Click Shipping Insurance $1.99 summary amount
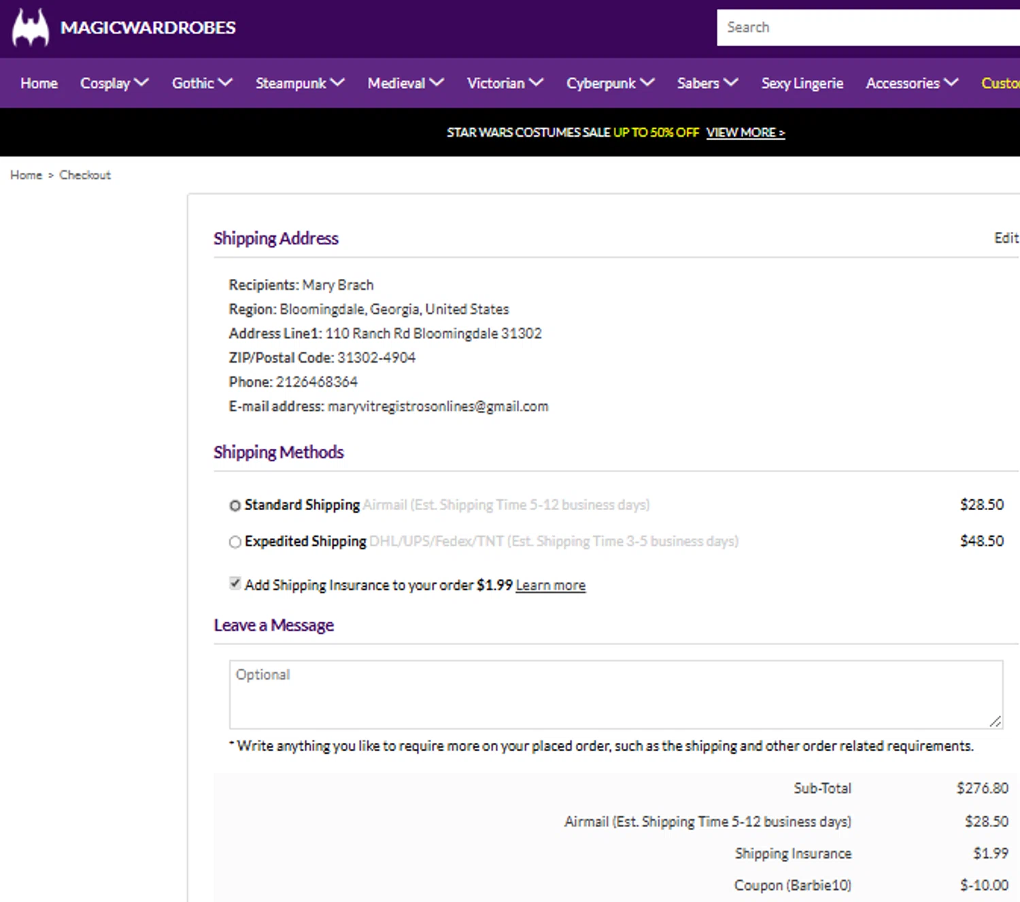This screenshot has height=902, width=1020. [990, 853]
